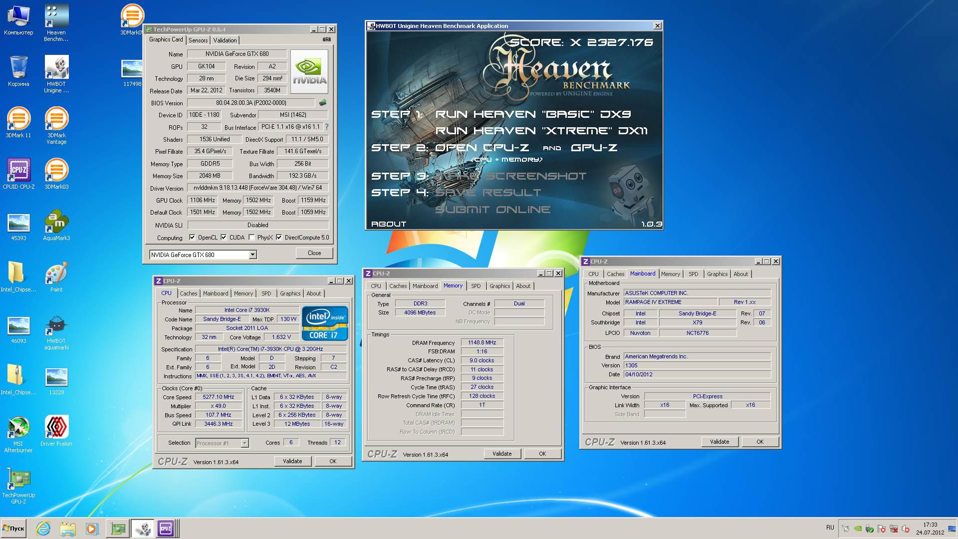Open the HWBOT Unigine desktop shortcut
The image size is (958, 539).
point(56,74)
